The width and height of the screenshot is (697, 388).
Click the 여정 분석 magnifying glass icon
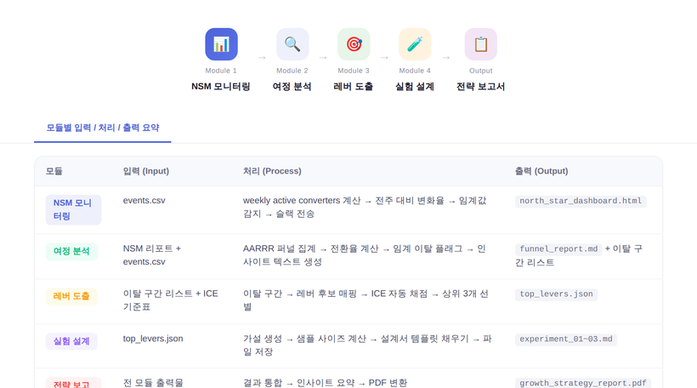click(292, 44)
